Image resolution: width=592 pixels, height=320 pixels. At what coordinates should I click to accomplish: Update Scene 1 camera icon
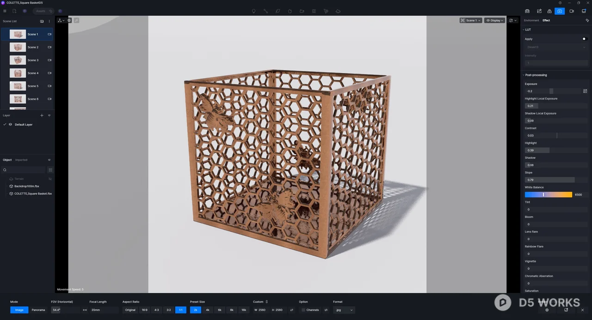(49, 34)
